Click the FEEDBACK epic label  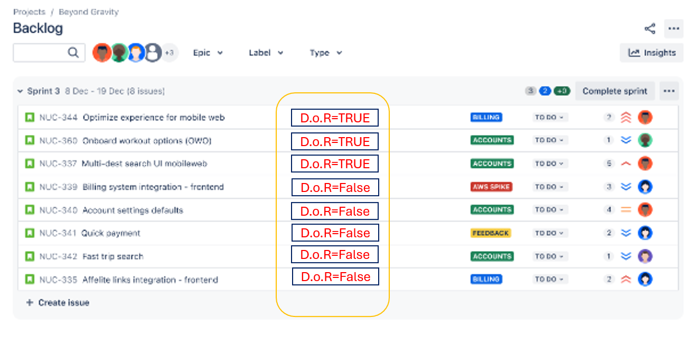coord(491,233)
